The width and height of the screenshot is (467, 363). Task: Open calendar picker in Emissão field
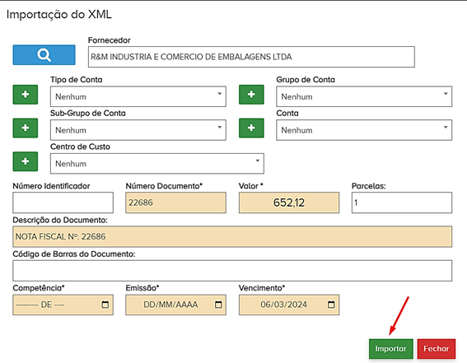coord(218,305)
